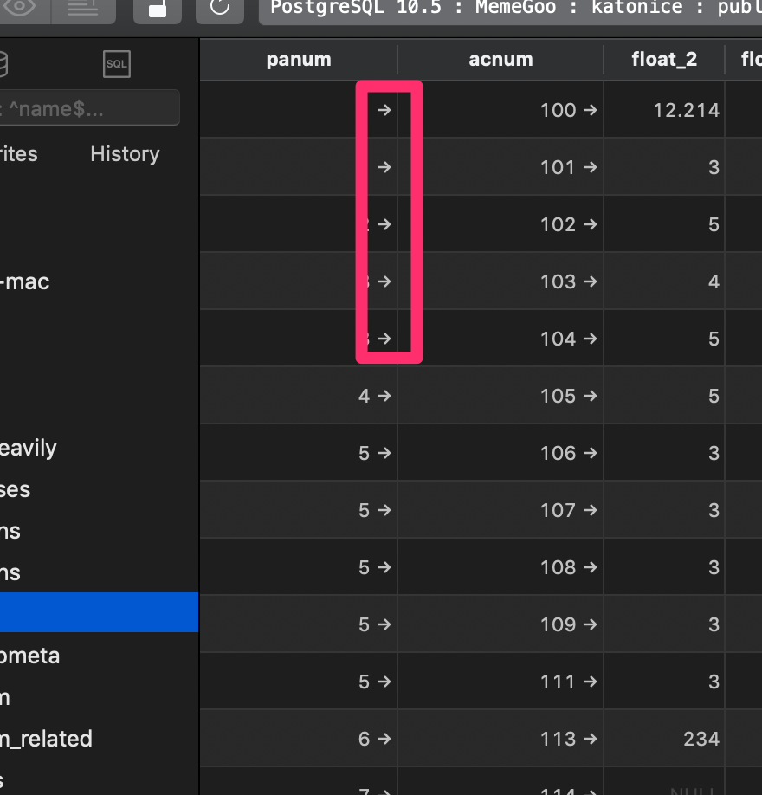Sort rows by the panum column header
Image resolution: width=762 pixels, height=795 pixels.
click(x=298, y=59)
